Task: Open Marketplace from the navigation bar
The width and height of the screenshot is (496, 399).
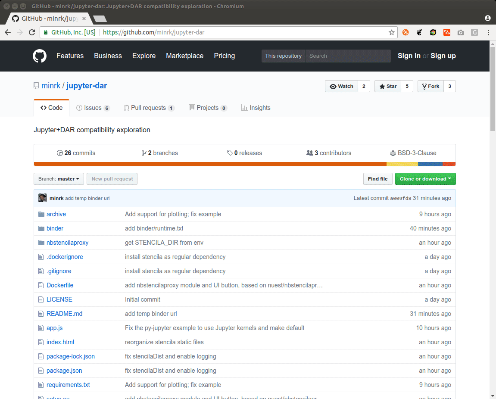Action: pos(185,56)
